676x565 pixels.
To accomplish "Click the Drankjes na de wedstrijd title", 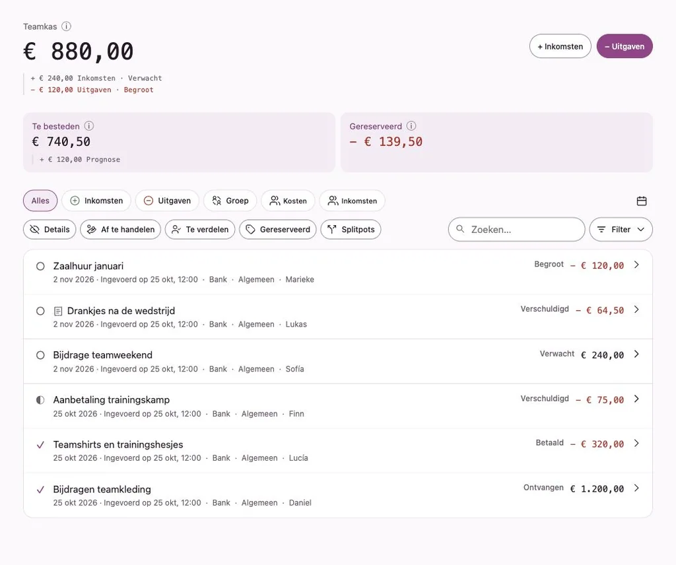I will point(121,311).
